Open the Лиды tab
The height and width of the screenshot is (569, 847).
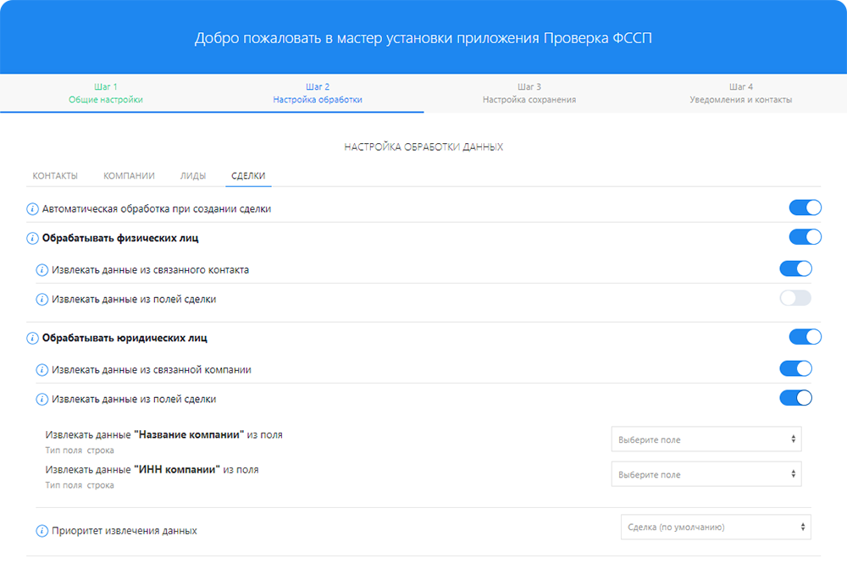tap(192, 176)
